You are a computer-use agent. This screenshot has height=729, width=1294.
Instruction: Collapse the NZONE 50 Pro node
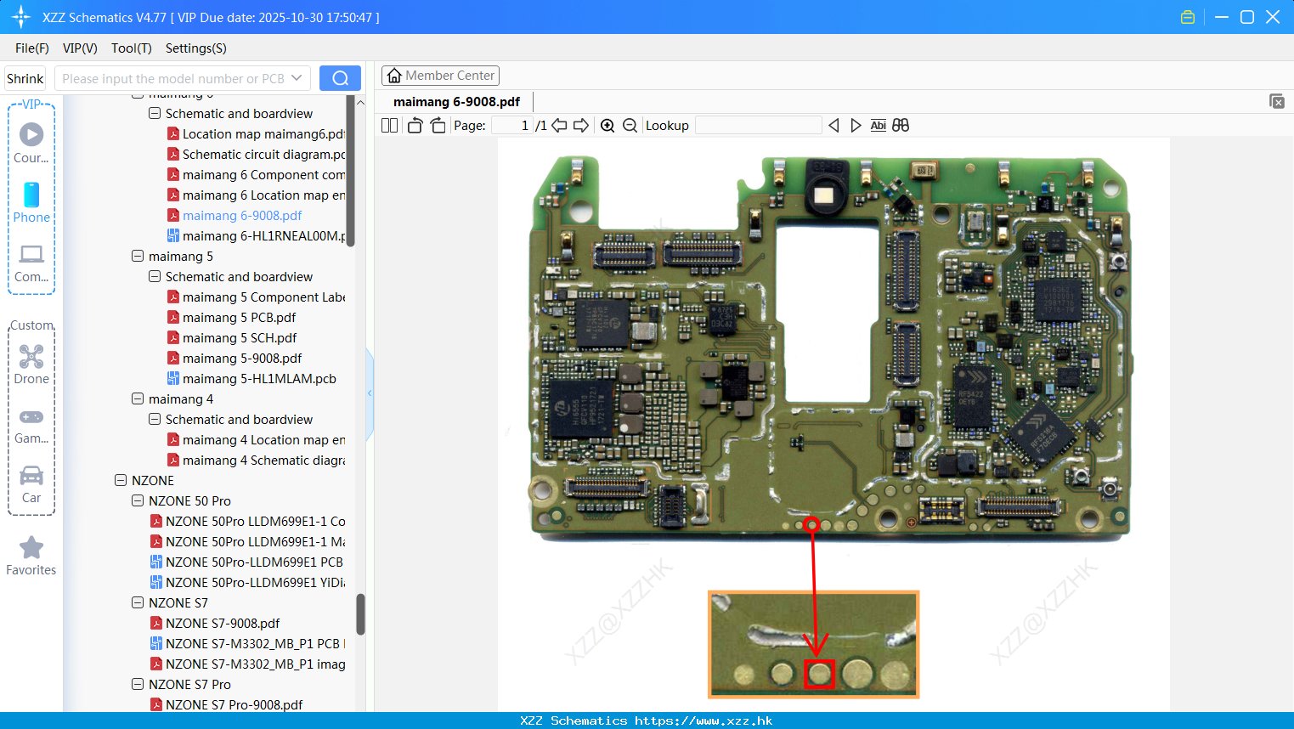click(x=138, y=500)
